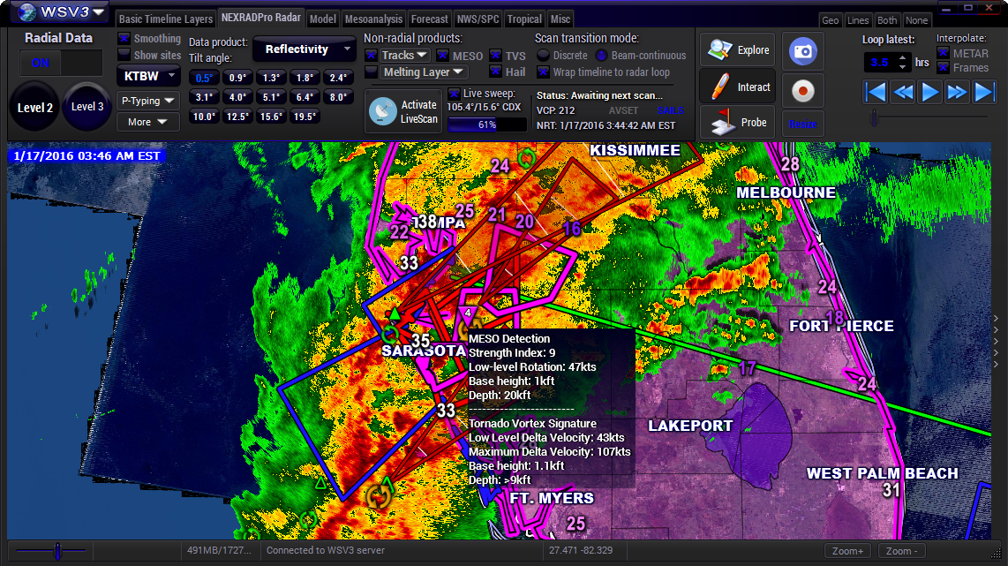Open the Mesoanalysis tab
The image size is (1008, 566).
373,19
